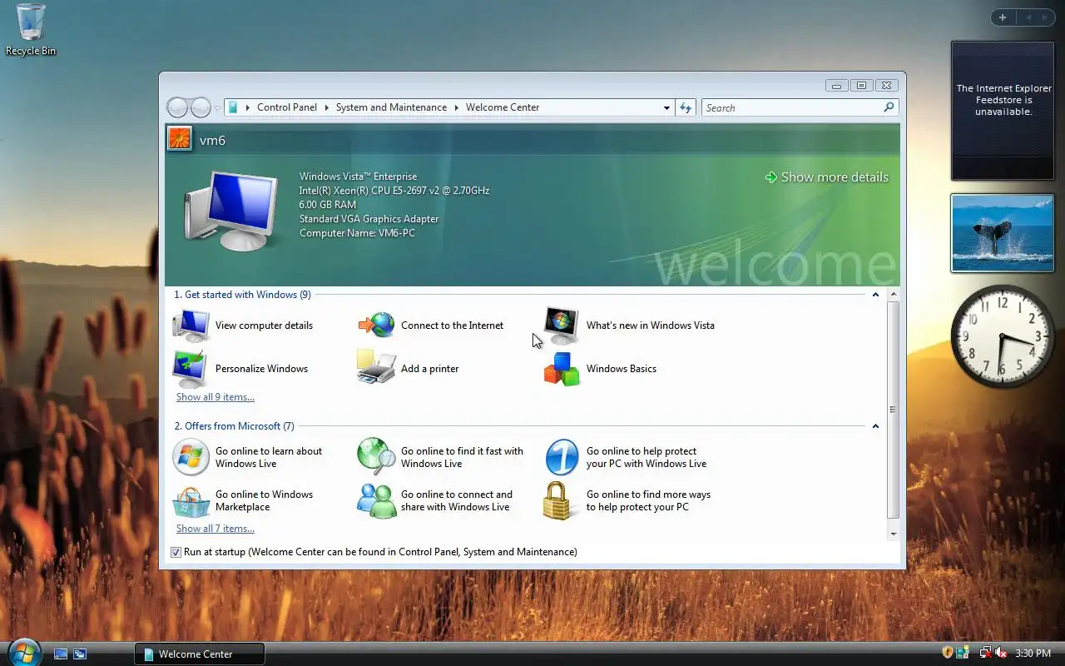Open View computer details icon
This screenshot has width=1065, height=666.
point(191,326)
